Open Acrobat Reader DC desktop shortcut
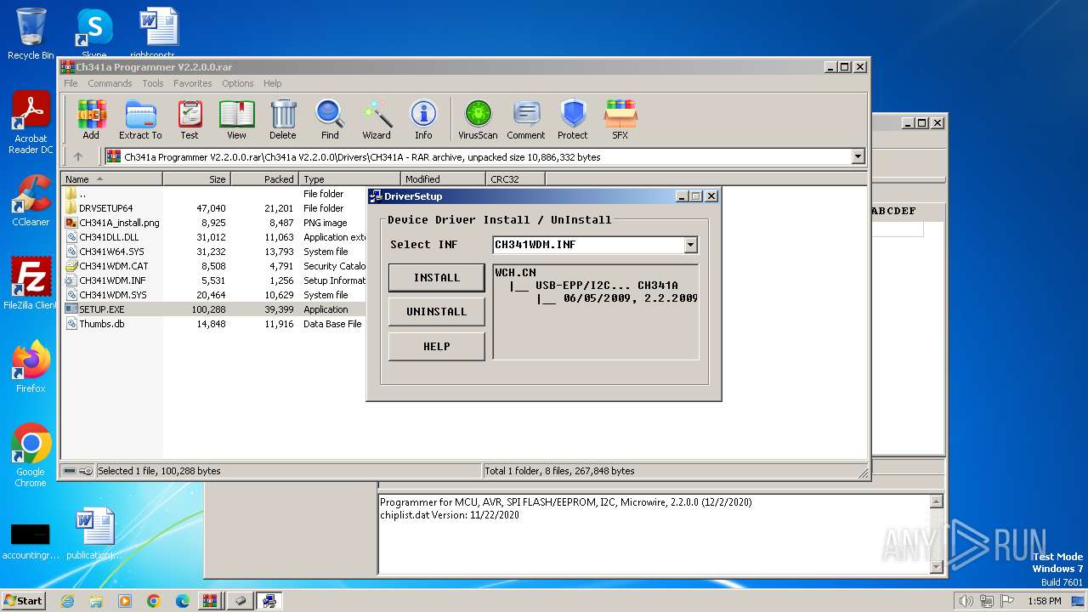The image size is (1088, 612). click(x=31, y=123)
